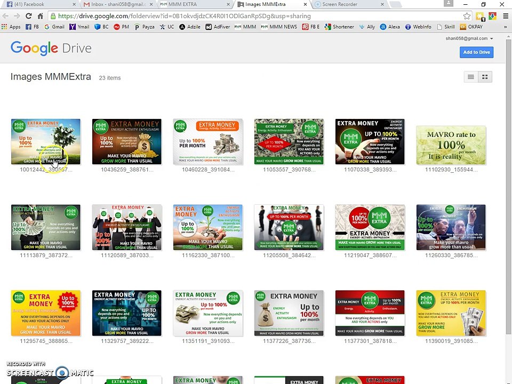Open the PM bookmark
This screenshot has height=384, width=512.
122,27
